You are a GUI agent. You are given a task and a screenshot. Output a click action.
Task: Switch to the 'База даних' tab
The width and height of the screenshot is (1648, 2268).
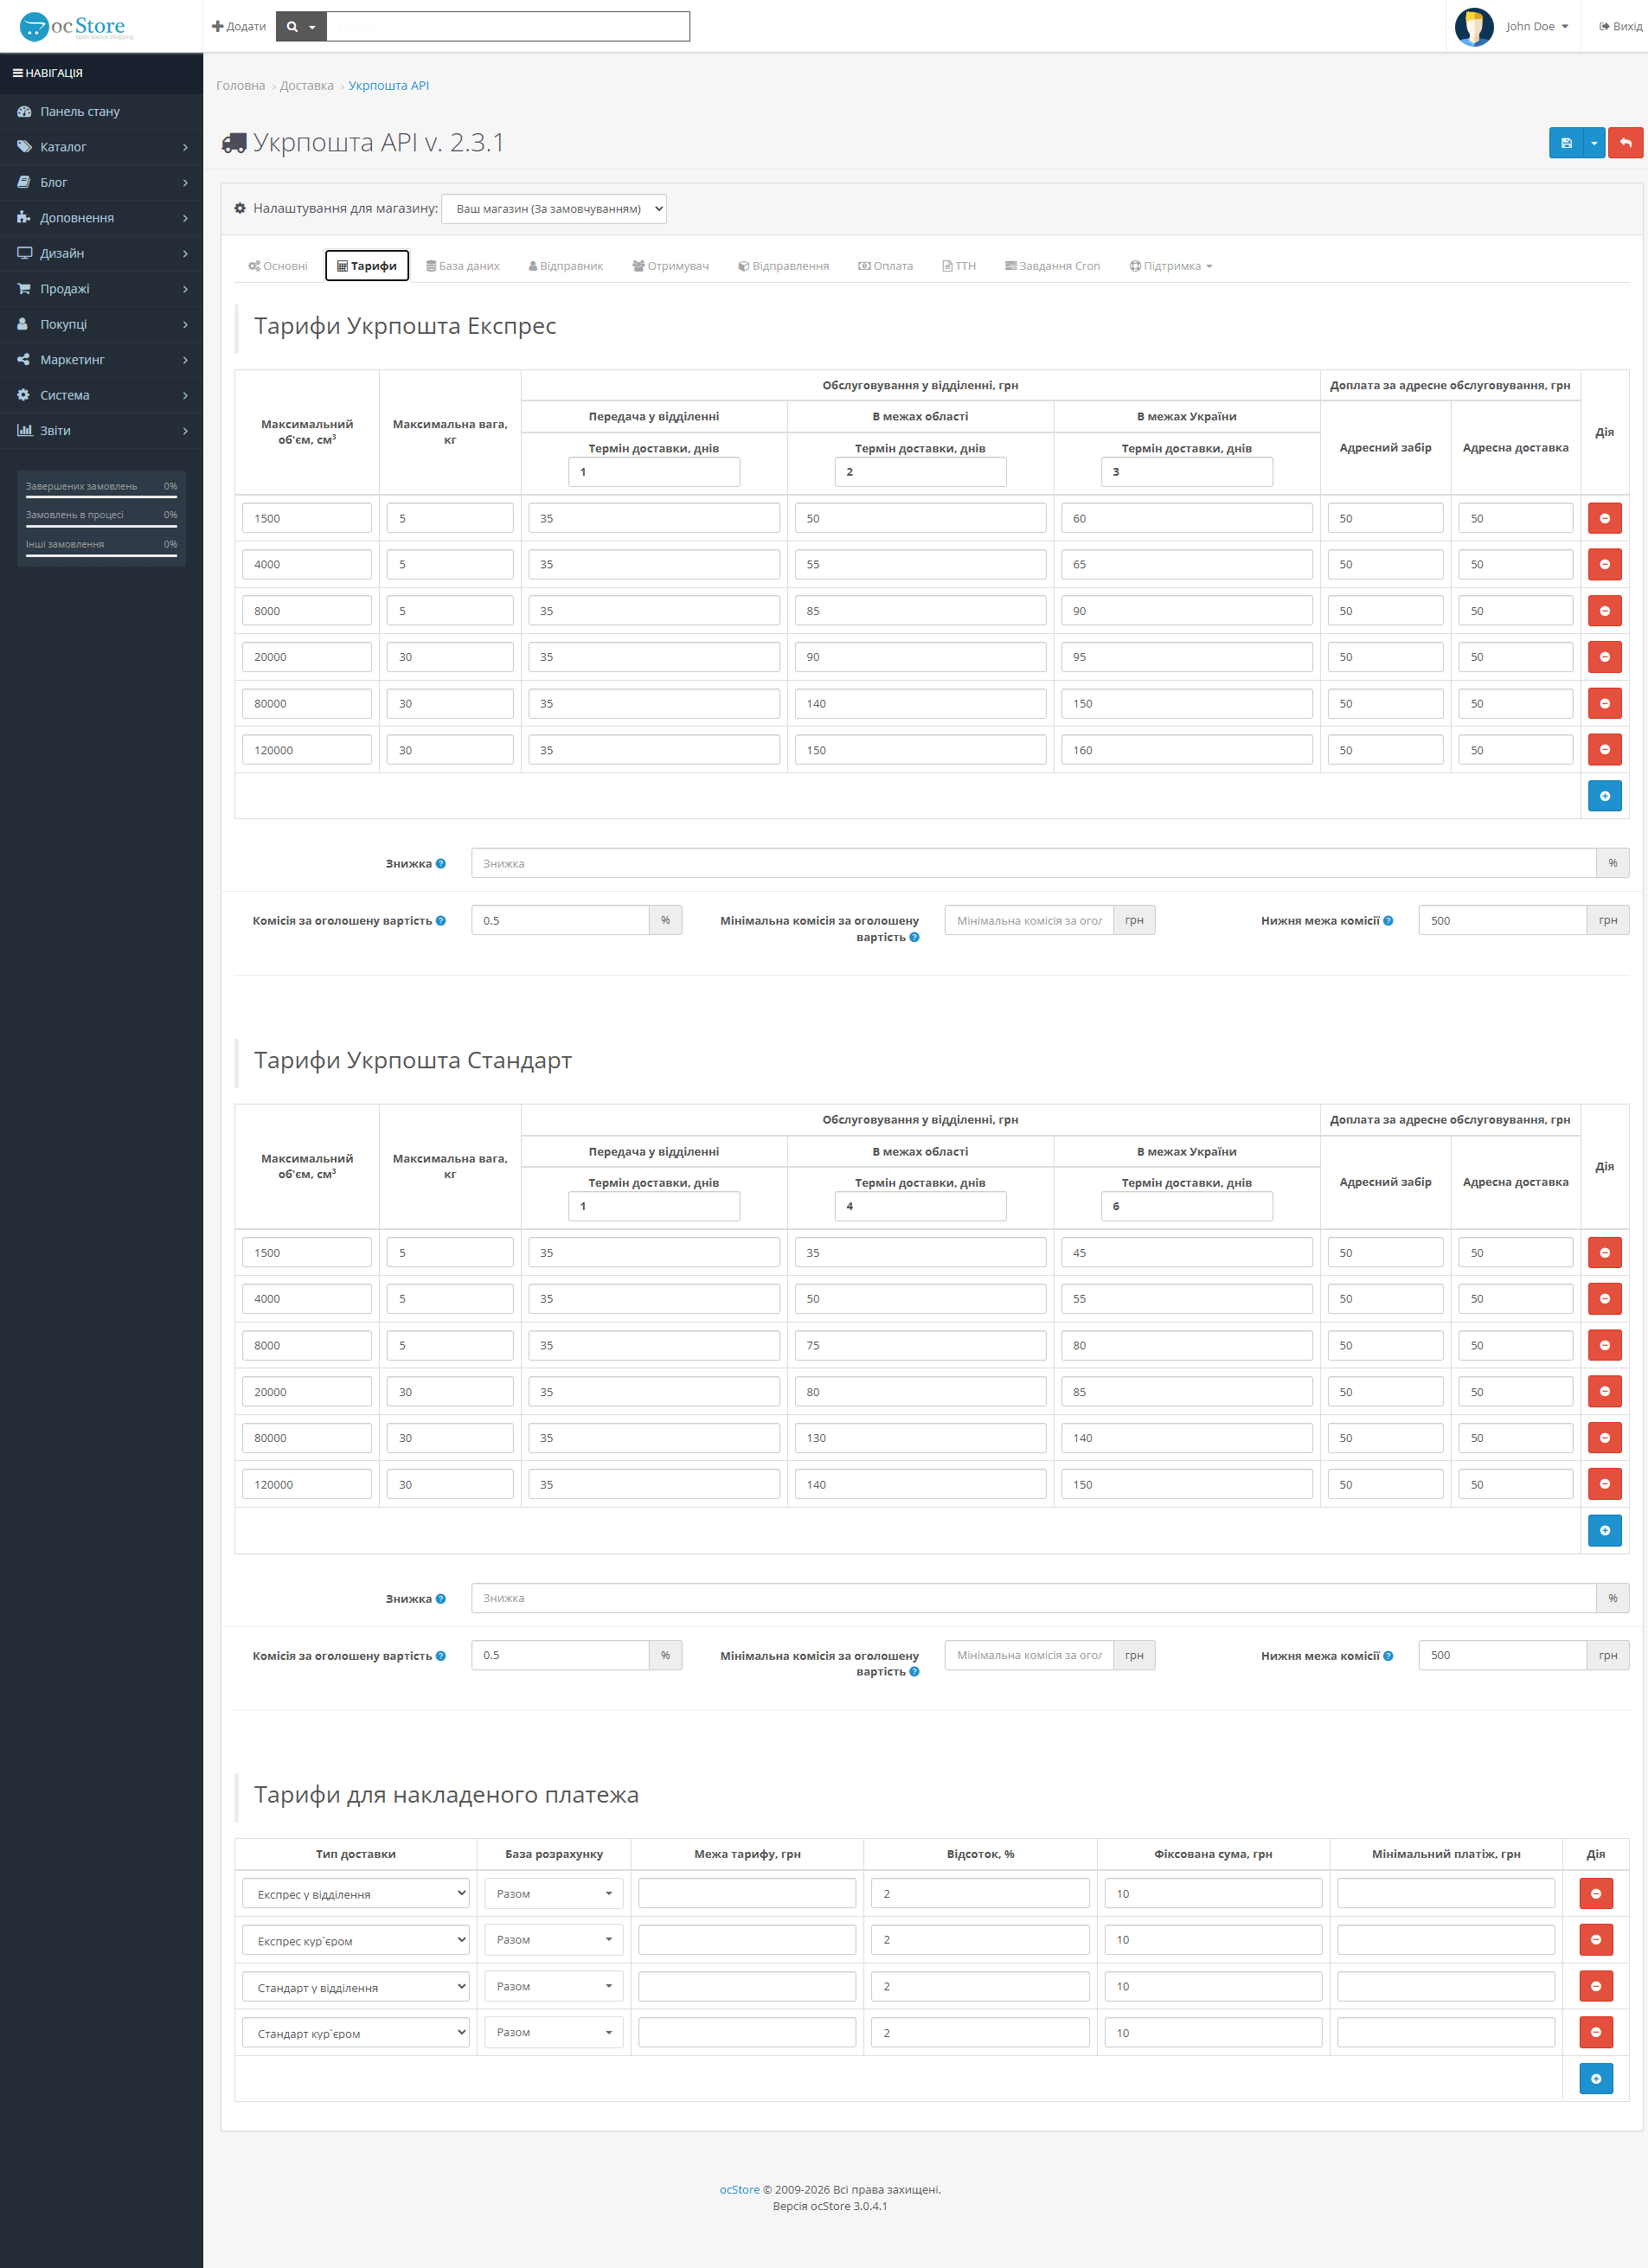pyautogui.click(x=463, y=266)
